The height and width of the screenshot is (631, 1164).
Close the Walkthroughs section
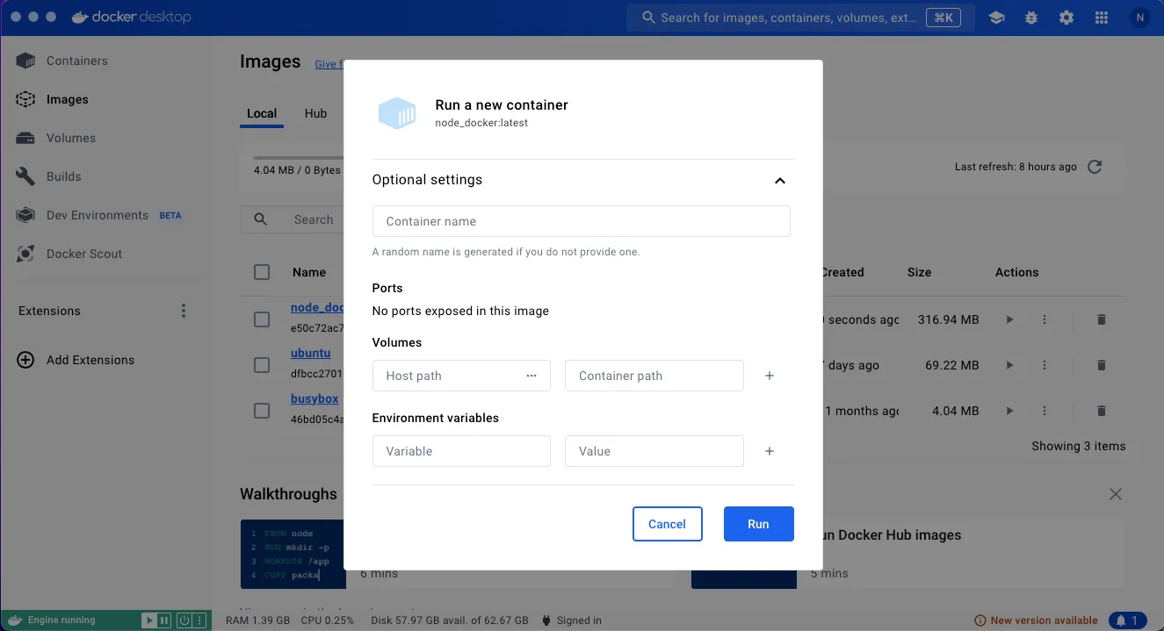(1116, 494)
